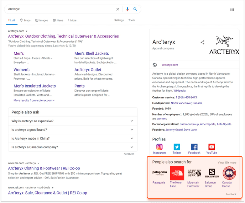Click the "women" link in employees info

[x=162, y=119]
